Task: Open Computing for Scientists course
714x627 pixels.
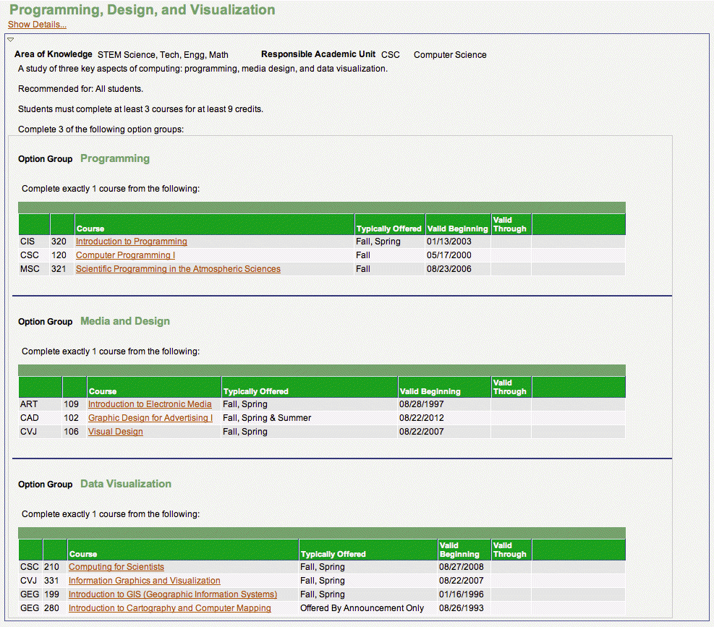Action: tap(116, 567)
